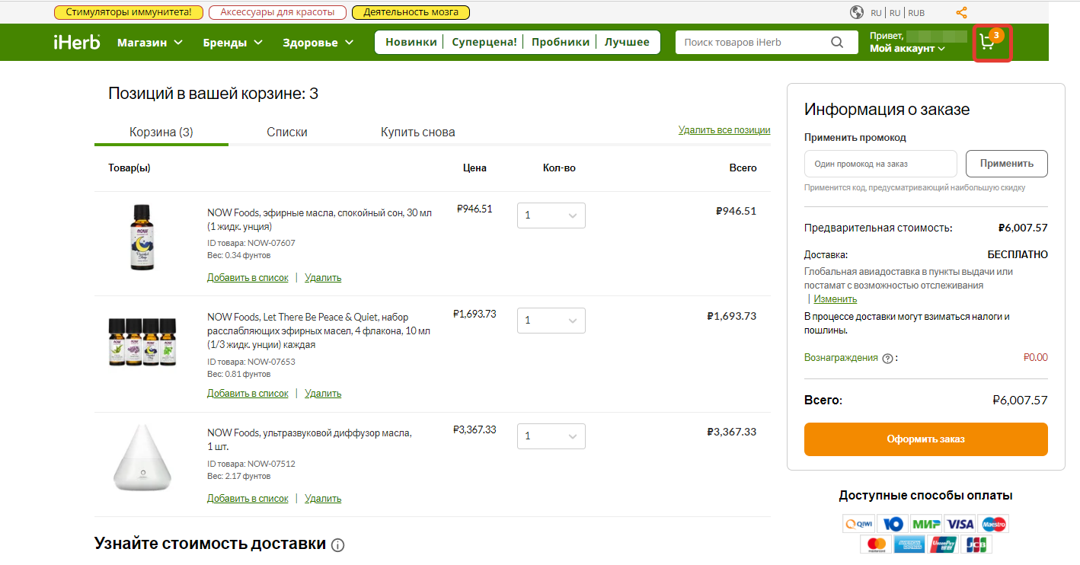The height and width of the screenshot is (565, 1080).
Task: Click Стимуляторы иммунитета! promo tag
Action: pos(129,13)
